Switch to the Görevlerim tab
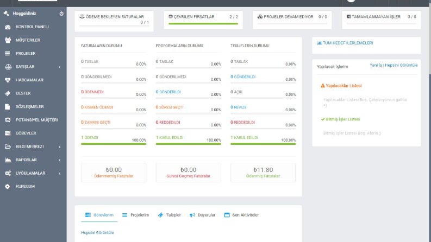Viewport: 431px width, 242px height. 99,215
